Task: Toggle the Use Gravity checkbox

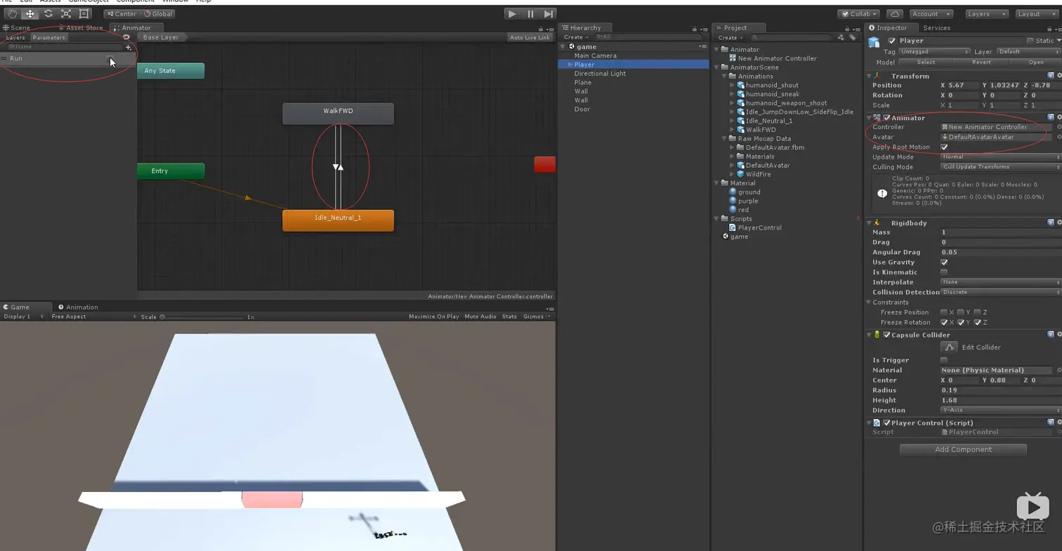Action: (944, 263)
